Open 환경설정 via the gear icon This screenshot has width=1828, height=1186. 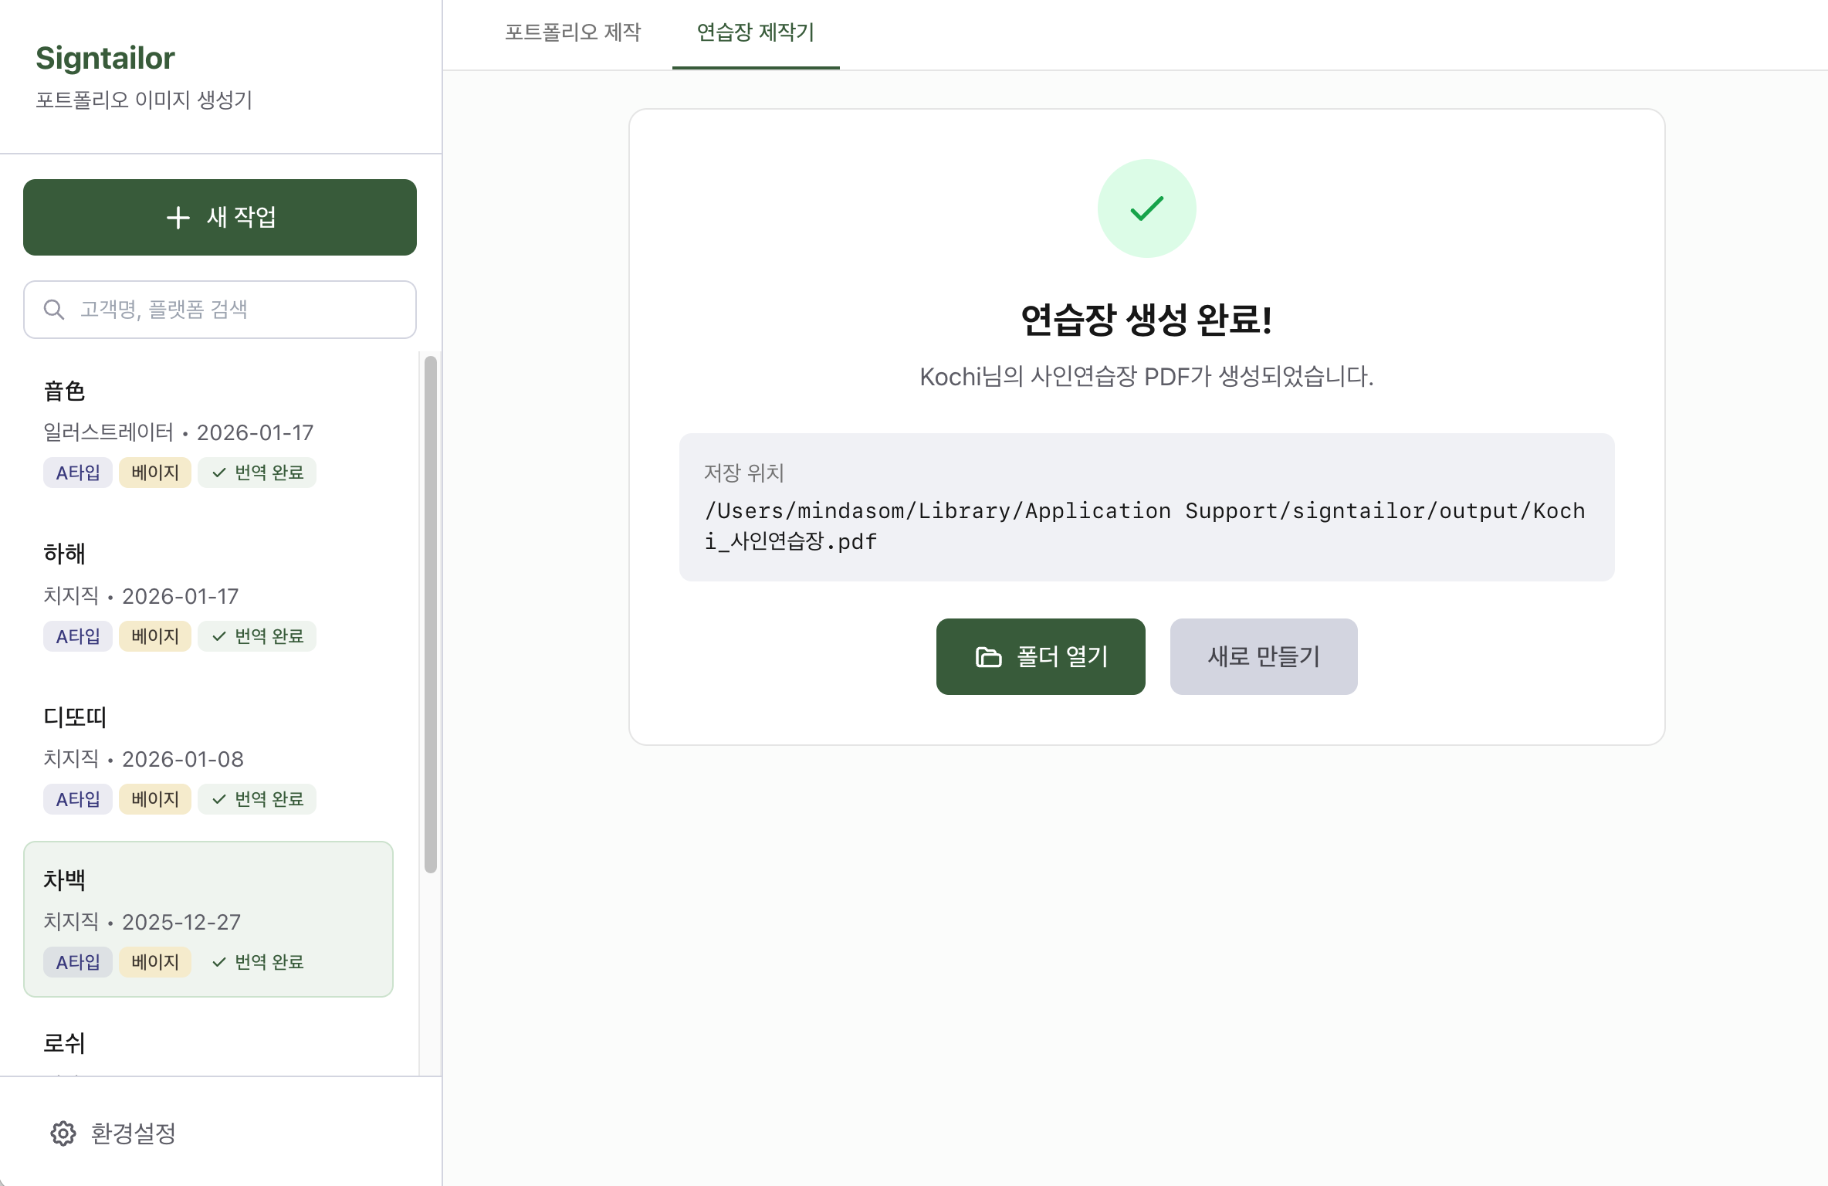click(x=63, y=1133)
